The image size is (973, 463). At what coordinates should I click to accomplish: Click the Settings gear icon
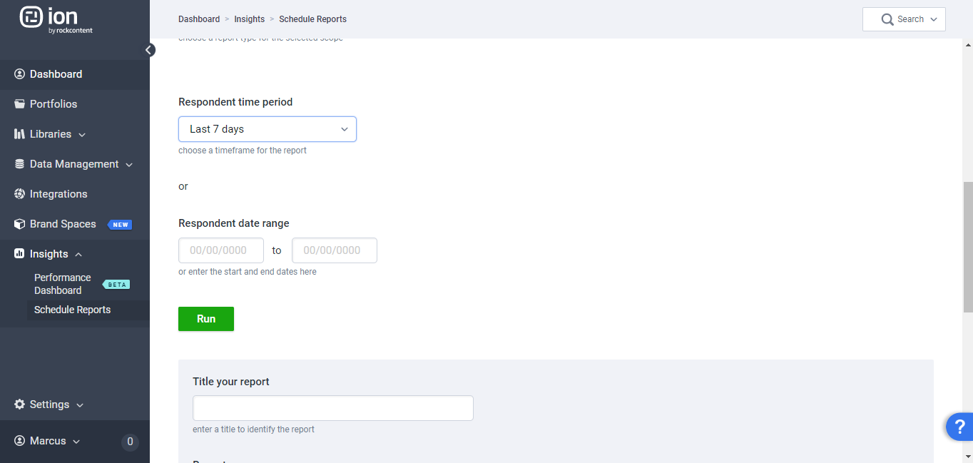pyautogui.click(x=19, y=405)
